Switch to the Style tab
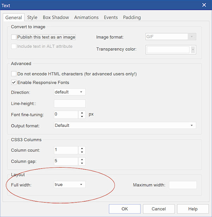 [32, 17]
